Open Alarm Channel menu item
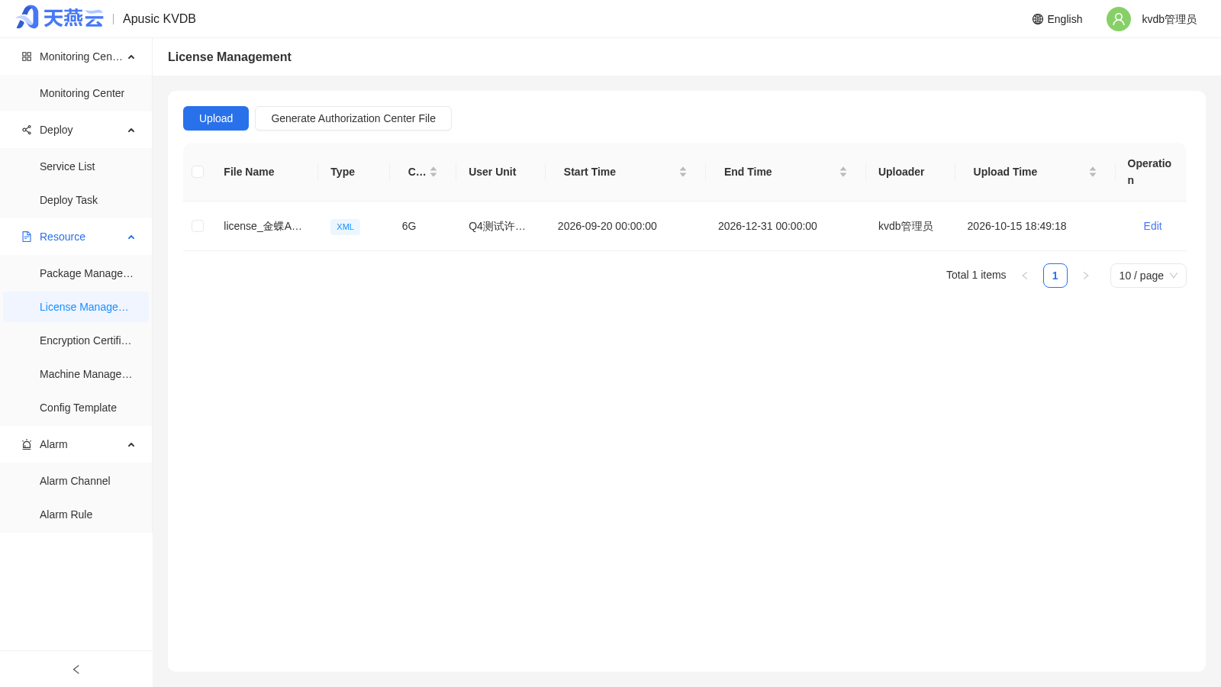This screenshot has width=1221, height=687. tap(76, 481)
